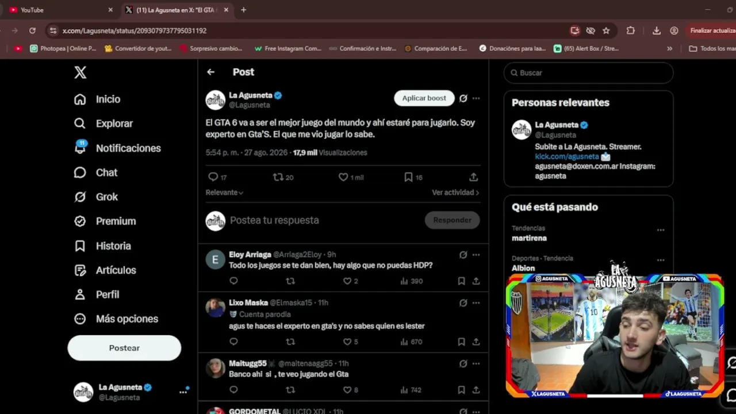Open Grok from the left sidebar
Screen dimensions: 736x414
tap(95, 197)
